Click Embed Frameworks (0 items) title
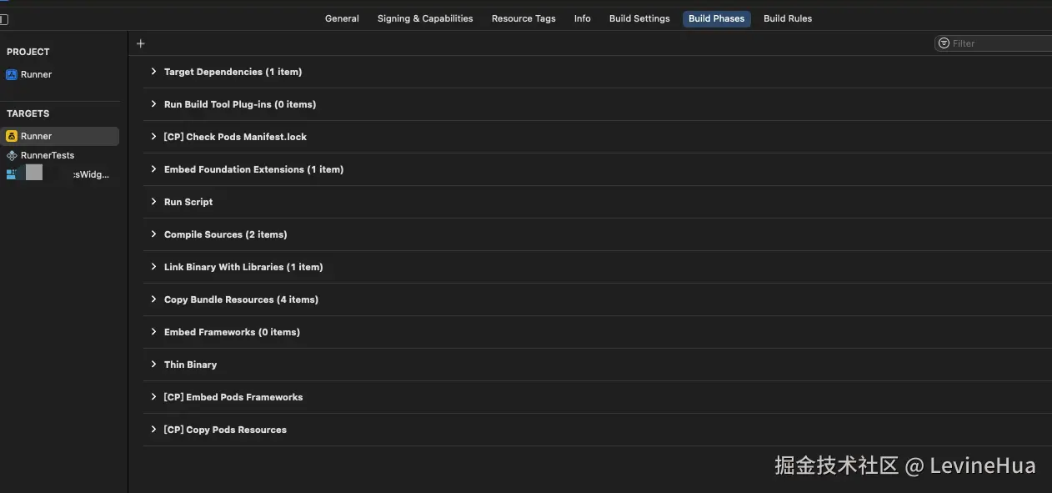This screenshot has height=493, width=1052. click(232, 332)
